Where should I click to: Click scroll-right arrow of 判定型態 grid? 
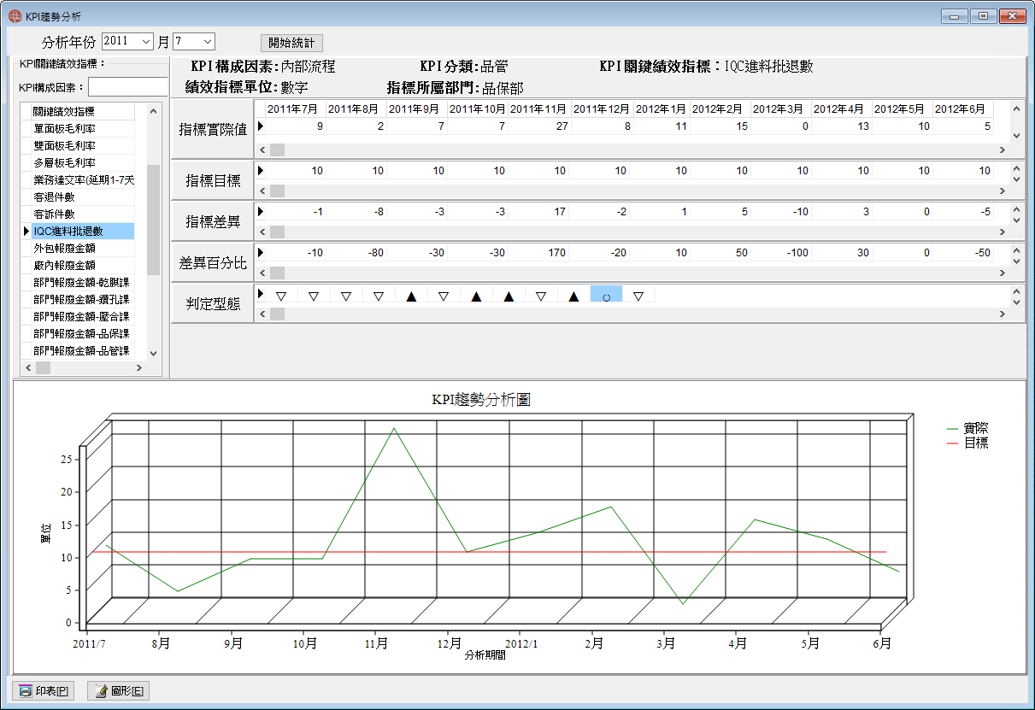tap(1003, 314)
